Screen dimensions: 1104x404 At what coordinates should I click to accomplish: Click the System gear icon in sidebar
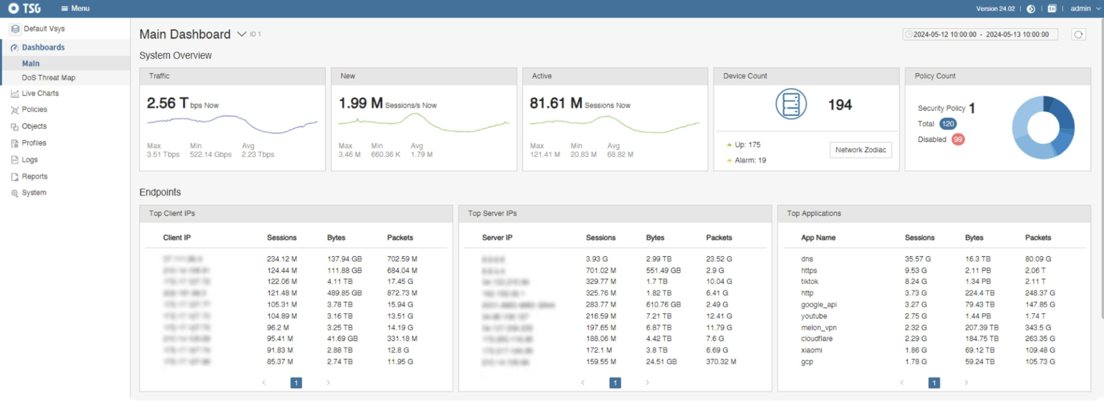click(14, 193)
